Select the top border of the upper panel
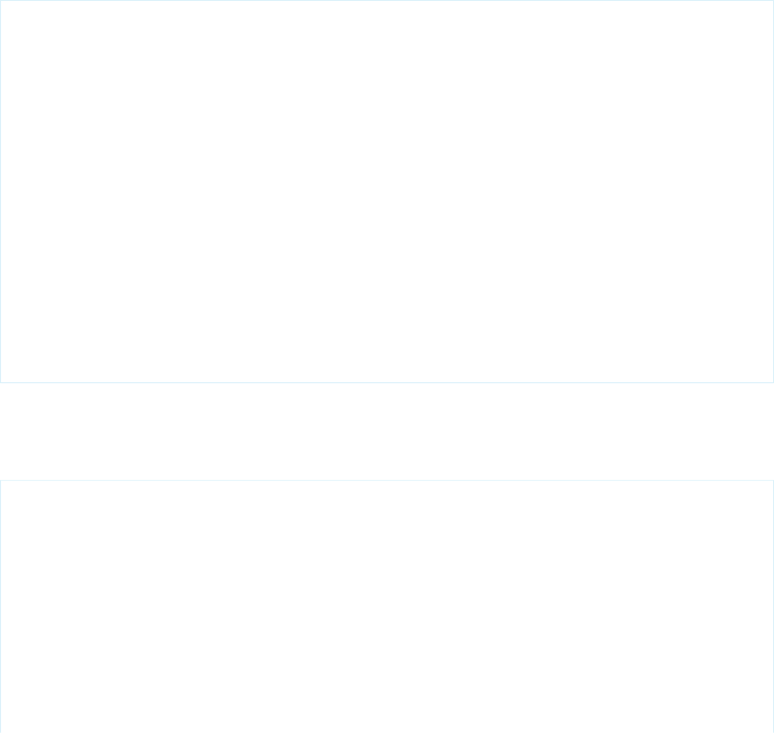This screenshot has height=733, width=774. (387, 1)
